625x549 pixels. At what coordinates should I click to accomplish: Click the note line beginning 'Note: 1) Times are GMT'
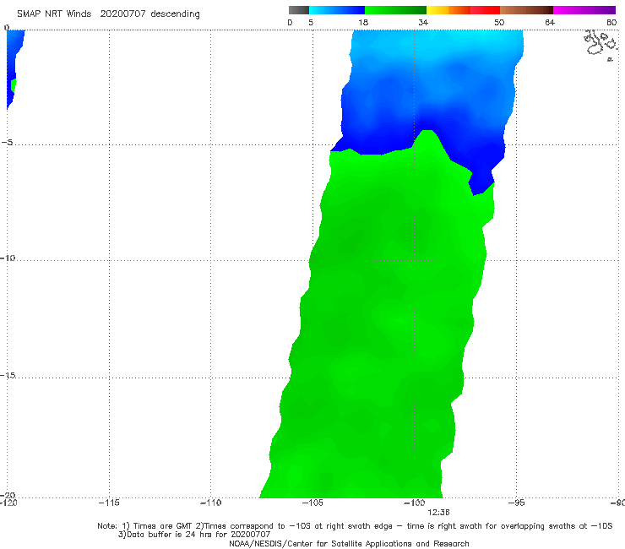tap(355, 526)
